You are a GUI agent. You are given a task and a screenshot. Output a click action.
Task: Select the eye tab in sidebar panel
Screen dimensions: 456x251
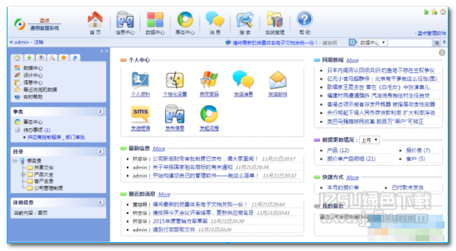point(40,58)
